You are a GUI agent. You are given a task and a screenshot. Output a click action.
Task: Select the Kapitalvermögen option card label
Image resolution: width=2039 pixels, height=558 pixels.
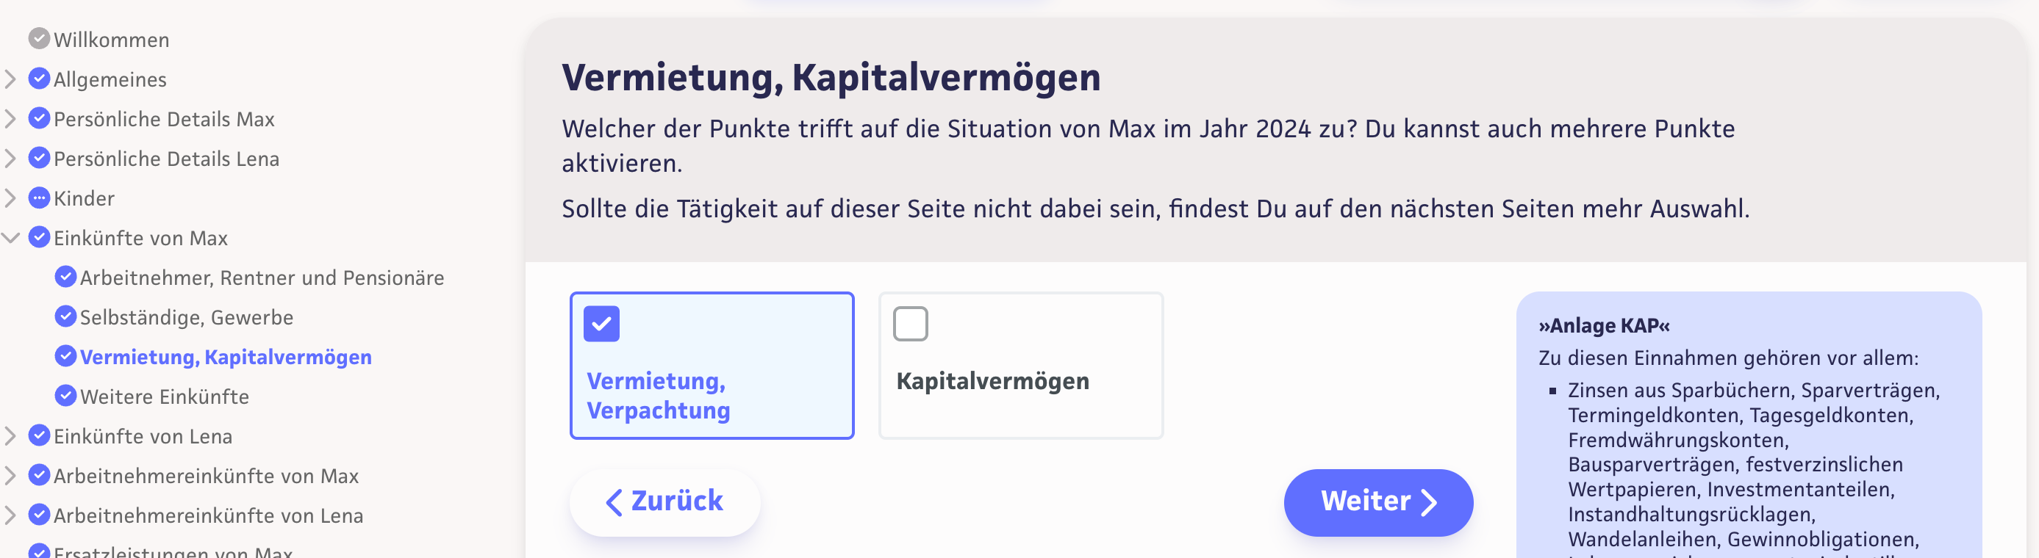992,381
